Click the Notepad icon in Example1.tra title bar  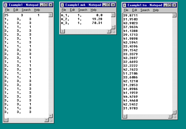point(125,5)
